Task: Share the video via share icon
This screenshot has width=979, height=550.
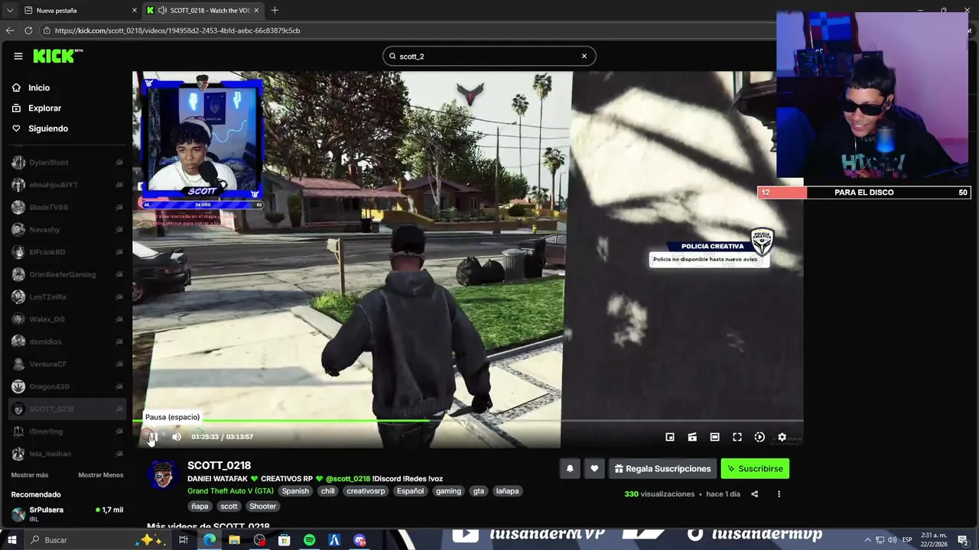Action: point(755,494)
